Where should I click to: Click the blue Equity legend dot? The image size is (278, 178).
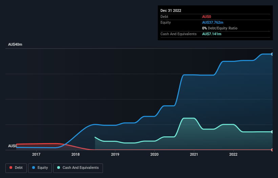pos(34,168)
